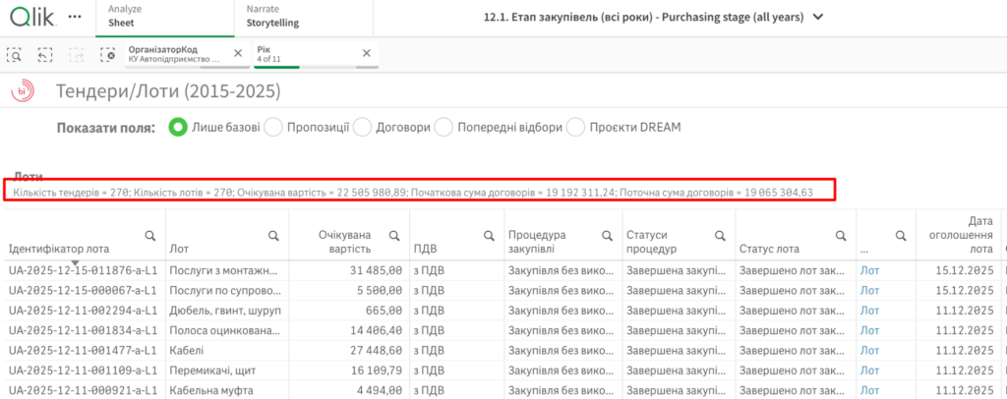Remove the ОрганізаторКод selection

coord(237,53)
